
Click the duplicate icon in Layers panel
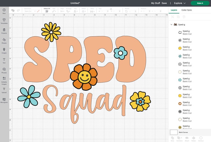point(178,17)
